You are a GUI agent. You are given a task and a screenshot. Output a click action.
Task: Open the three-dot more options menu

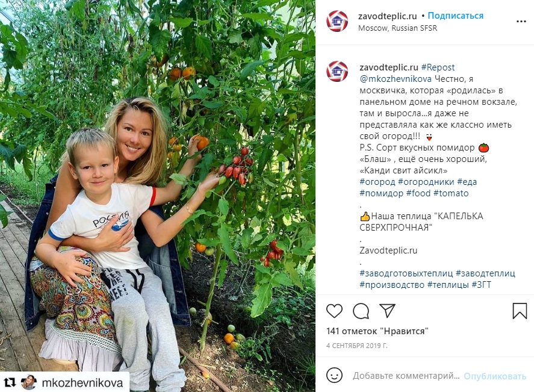click(x=521, y=22)
